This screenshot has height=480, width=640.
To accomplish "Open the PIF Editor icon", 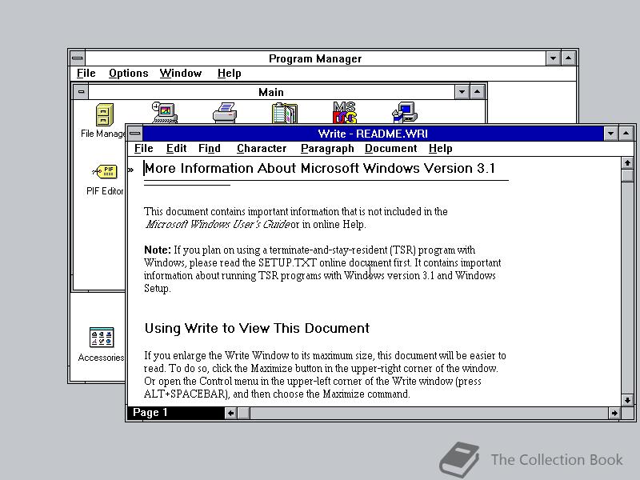I will [105, 172].
